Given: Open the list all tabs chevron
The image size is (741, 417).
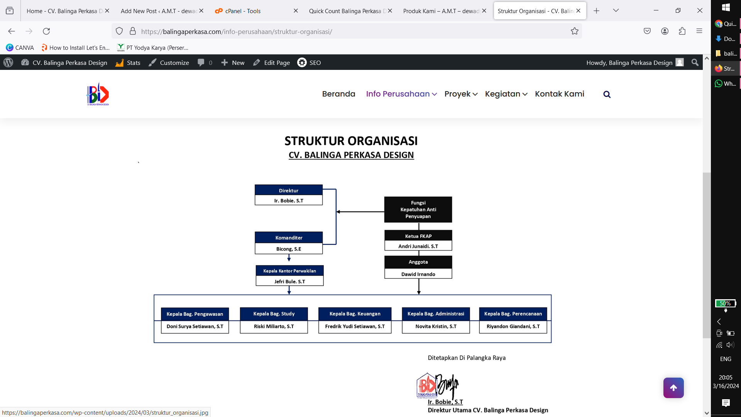Looking at the screenshot, I should click(616, 11).
